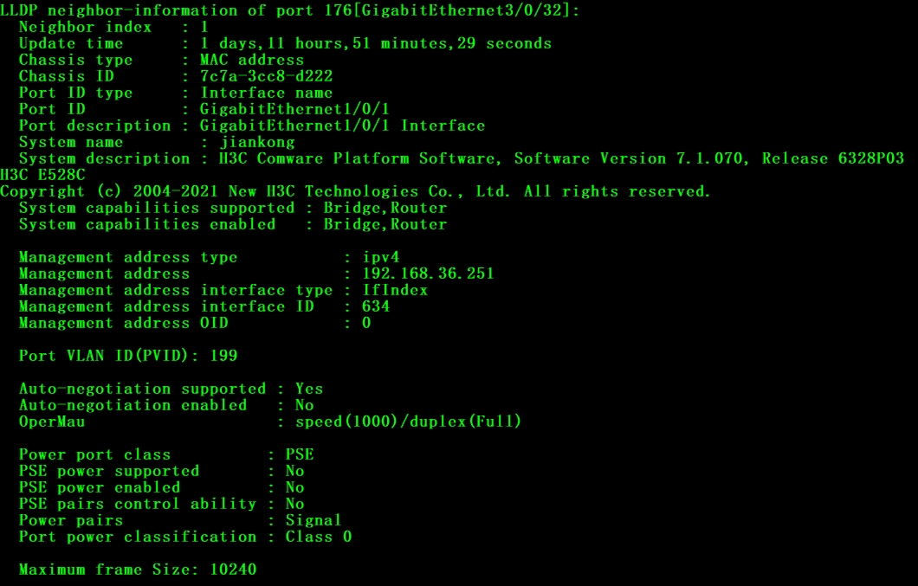The image size is (918, 586).
Task: Click the Power port class value PSE
Action: point(300,454)
